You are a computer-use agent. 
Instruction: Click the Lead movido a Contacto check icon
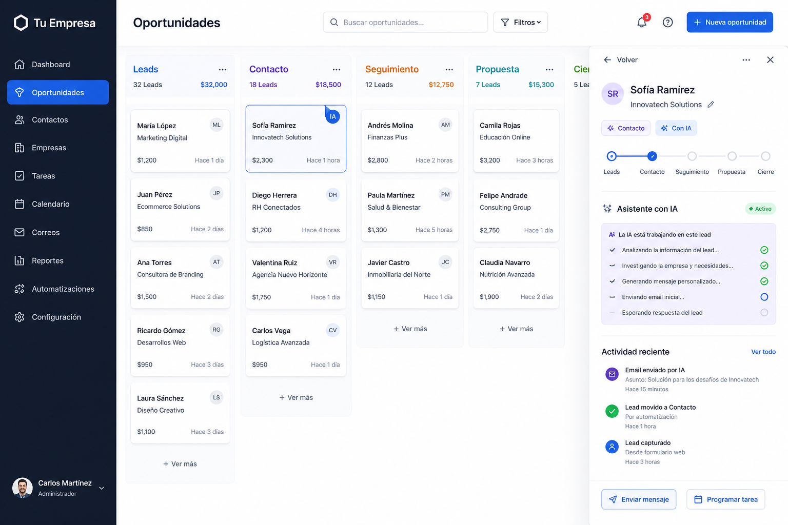click(612, 411)
